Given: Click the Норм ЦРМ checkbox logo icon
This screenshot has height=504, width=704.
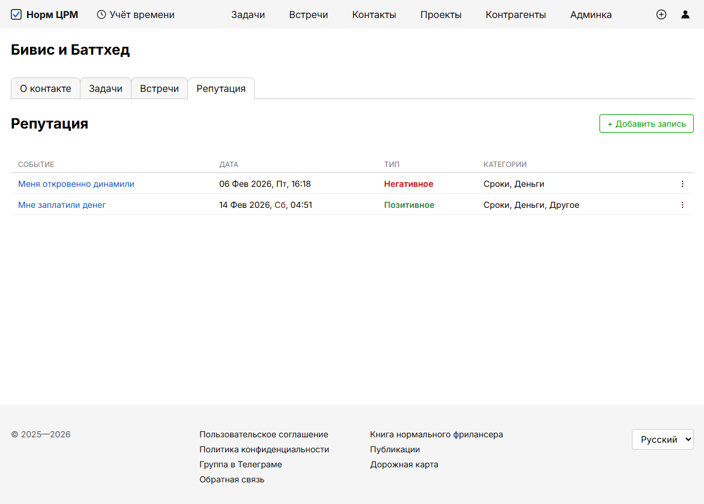Looking at the screenshot, I should point(16,14).
